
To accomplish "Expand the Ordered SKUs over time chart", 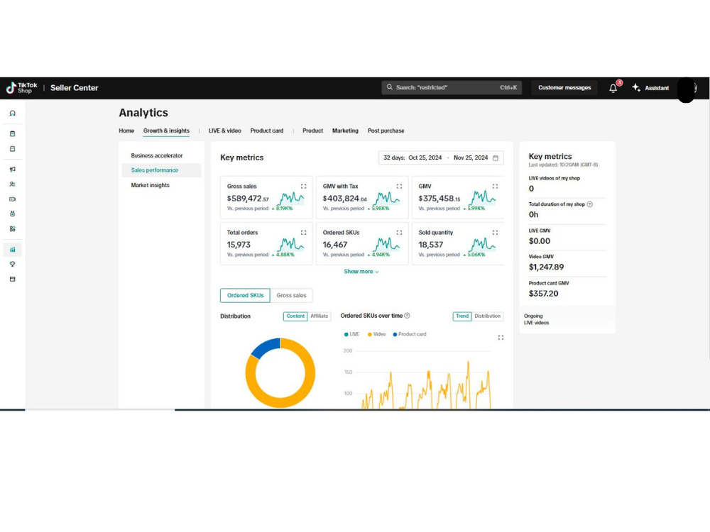I will (501, 338).
